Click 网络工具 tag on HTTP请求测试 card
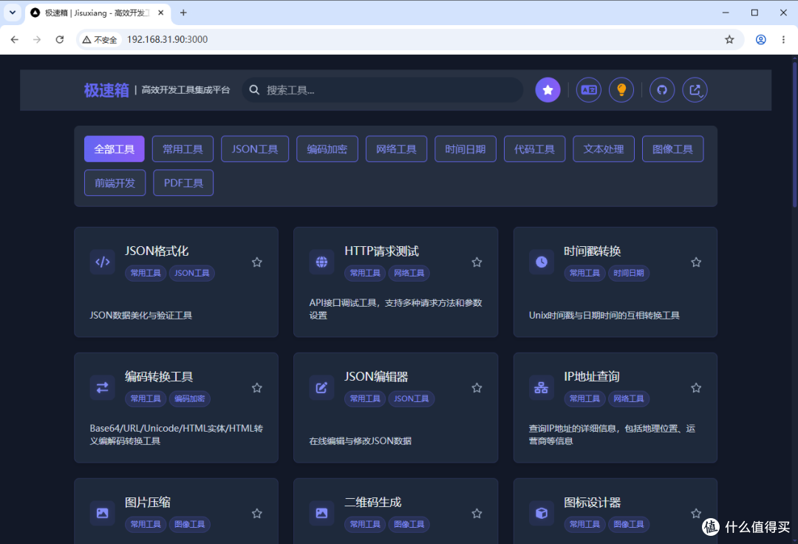Viewport: 798px width, 544px height. 409,273
